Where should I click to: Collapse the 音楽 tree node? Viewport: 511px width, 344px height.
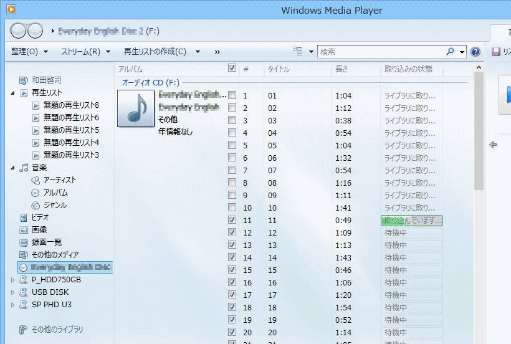pyautogui.click(x=12, y=168)
